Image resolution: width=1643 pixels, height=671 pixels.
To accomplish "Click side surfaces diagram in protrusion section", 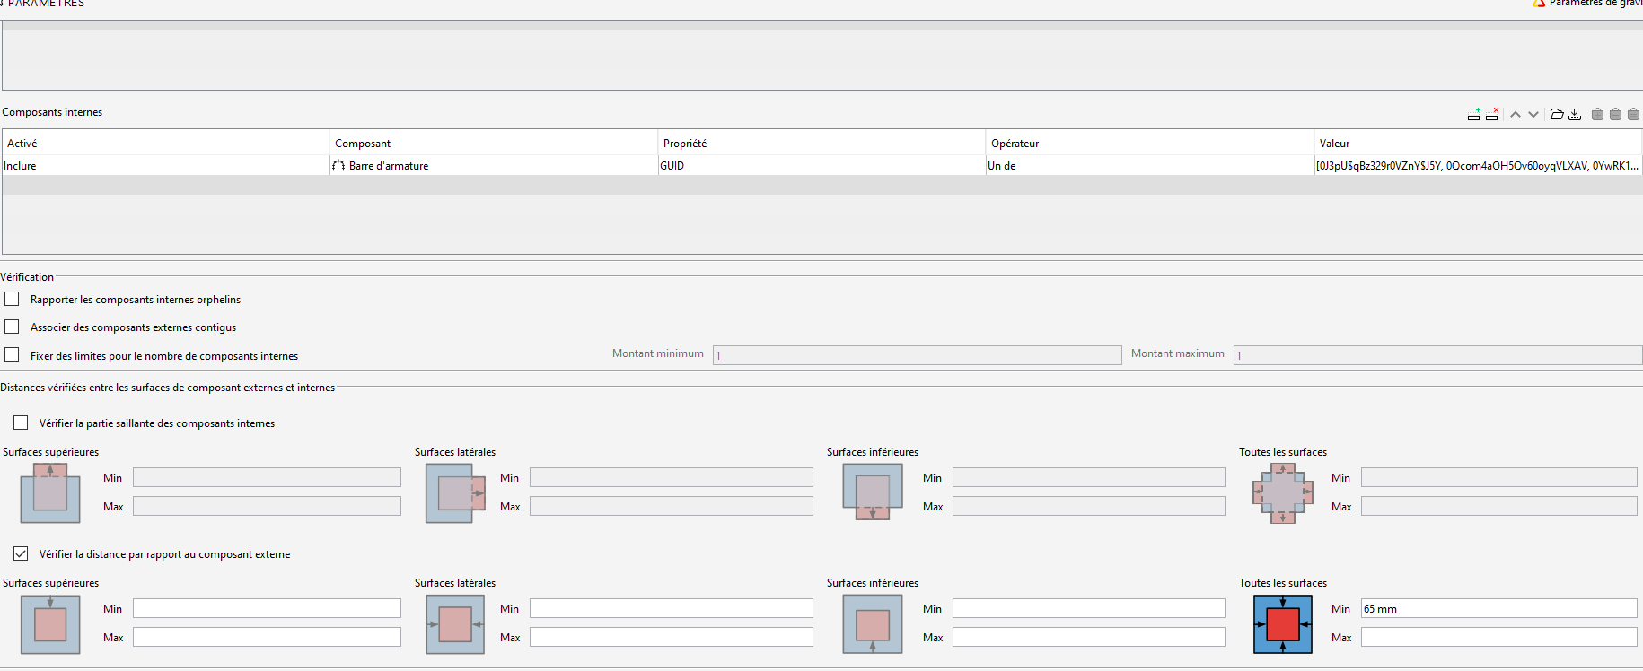I will click(456, 493).
